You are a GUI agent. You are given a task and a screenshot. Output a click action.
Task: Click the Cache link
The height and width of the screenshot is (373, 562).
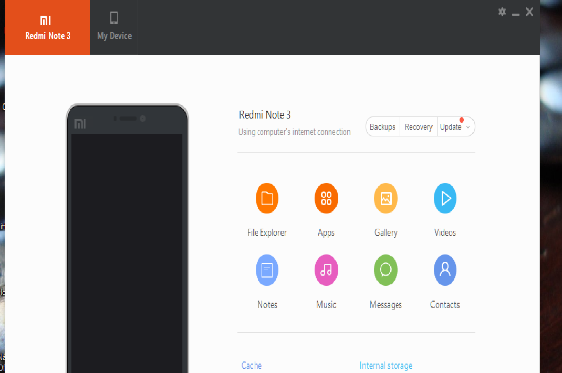click(x=252, y=366)
